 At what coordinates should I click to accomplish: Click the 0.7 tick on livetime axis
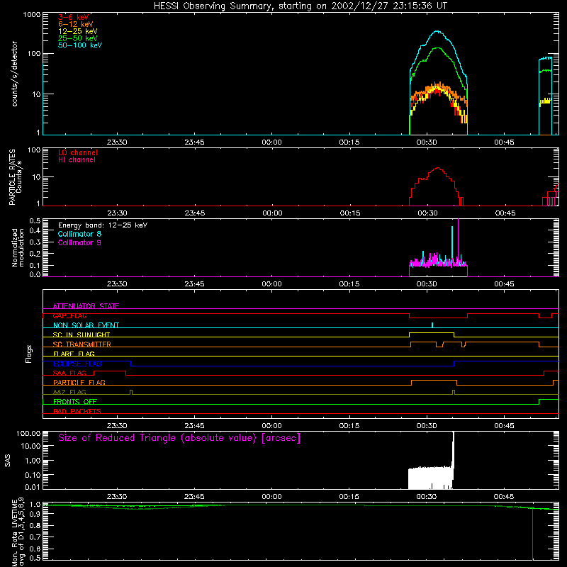35,537
